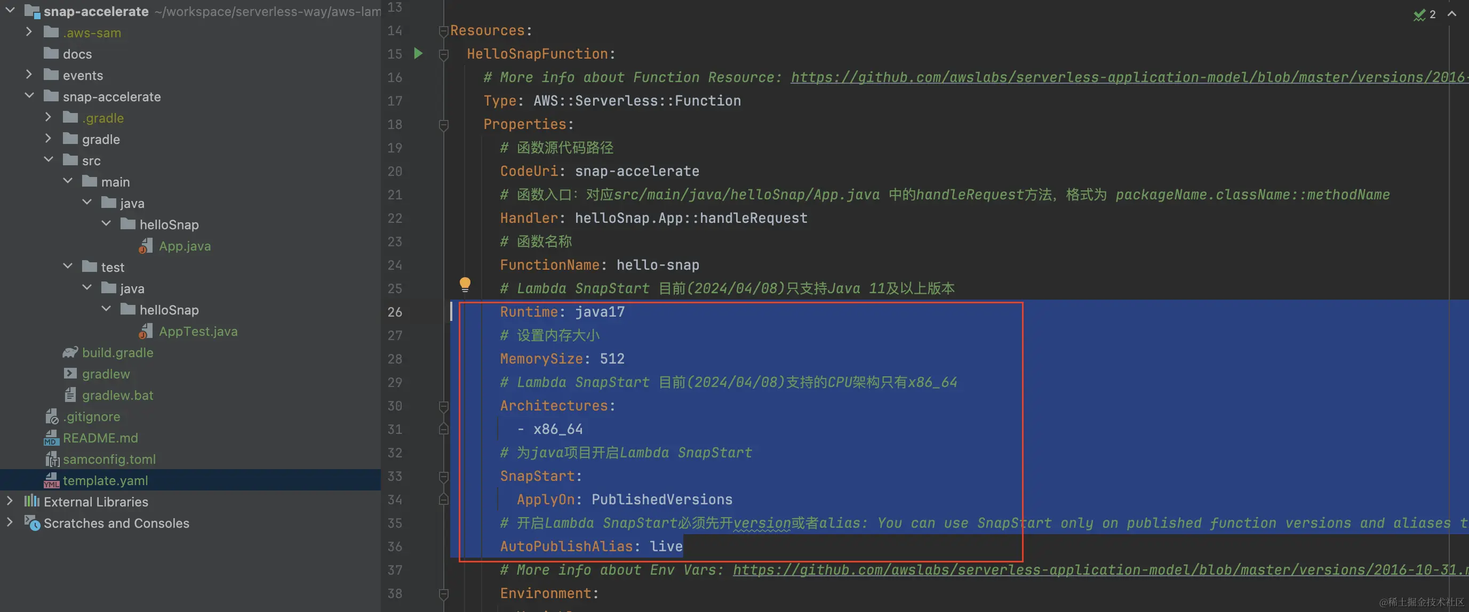Open the README.md file
The width and height of the screenshot is (1469, 612).
(100, 438)
